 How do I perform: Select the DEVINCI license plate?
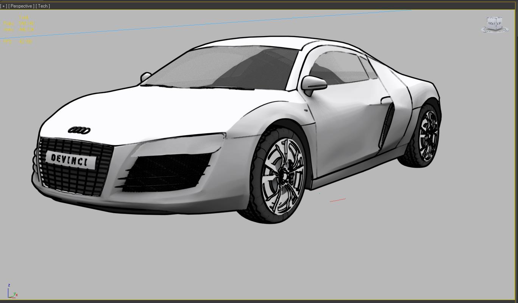[70, 160]
